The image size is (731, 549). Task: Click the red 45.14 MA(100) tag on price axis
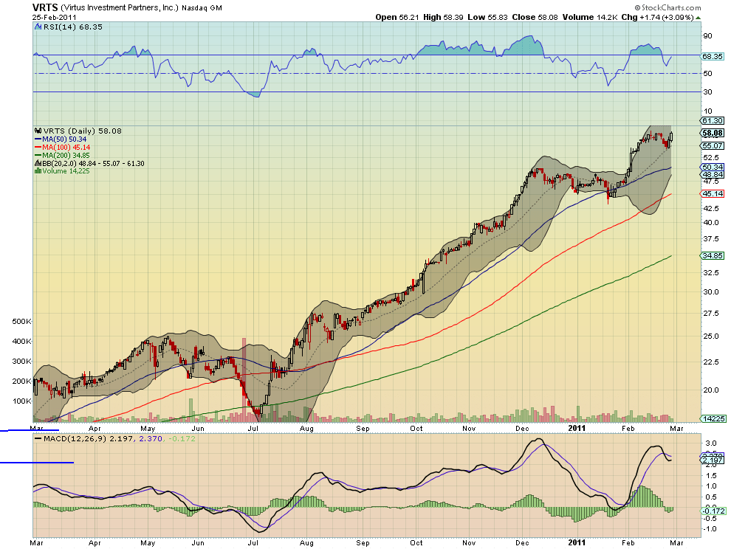pos(713,194)
